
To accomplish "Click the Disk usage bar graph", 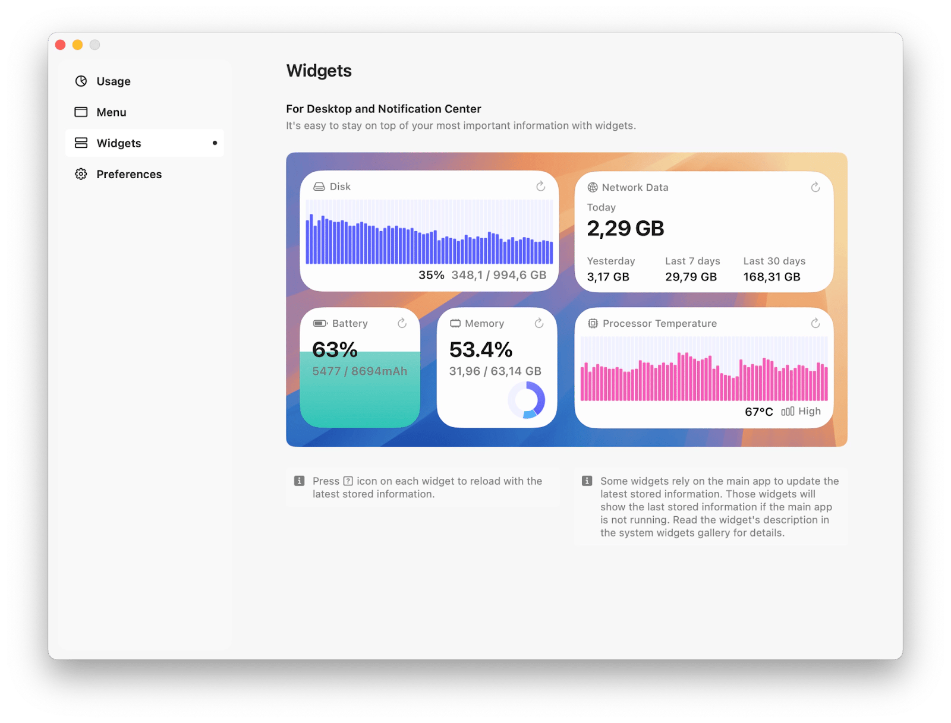I will tap(429, 232).
